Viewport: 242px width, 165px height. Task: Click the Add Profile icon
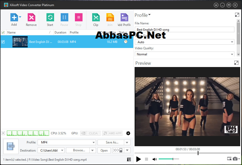(124, 17)
